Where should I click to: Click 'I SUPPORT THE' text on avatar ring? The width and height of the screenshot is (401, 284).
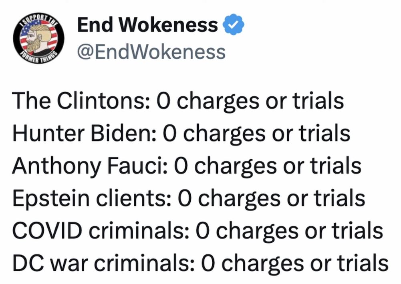click(38, 20)
